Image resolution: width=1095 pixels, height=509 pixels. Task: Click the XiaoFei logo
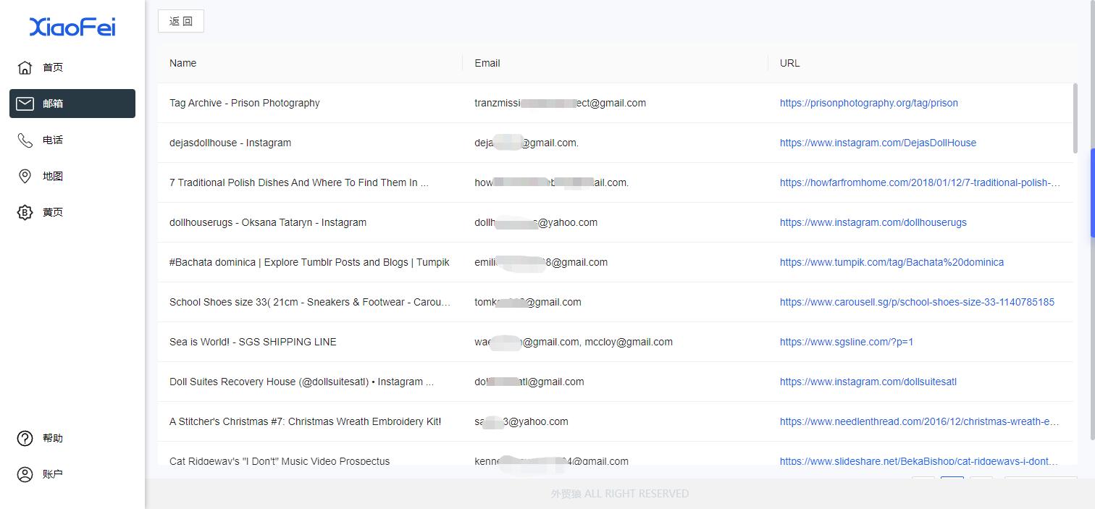point(72,28)
